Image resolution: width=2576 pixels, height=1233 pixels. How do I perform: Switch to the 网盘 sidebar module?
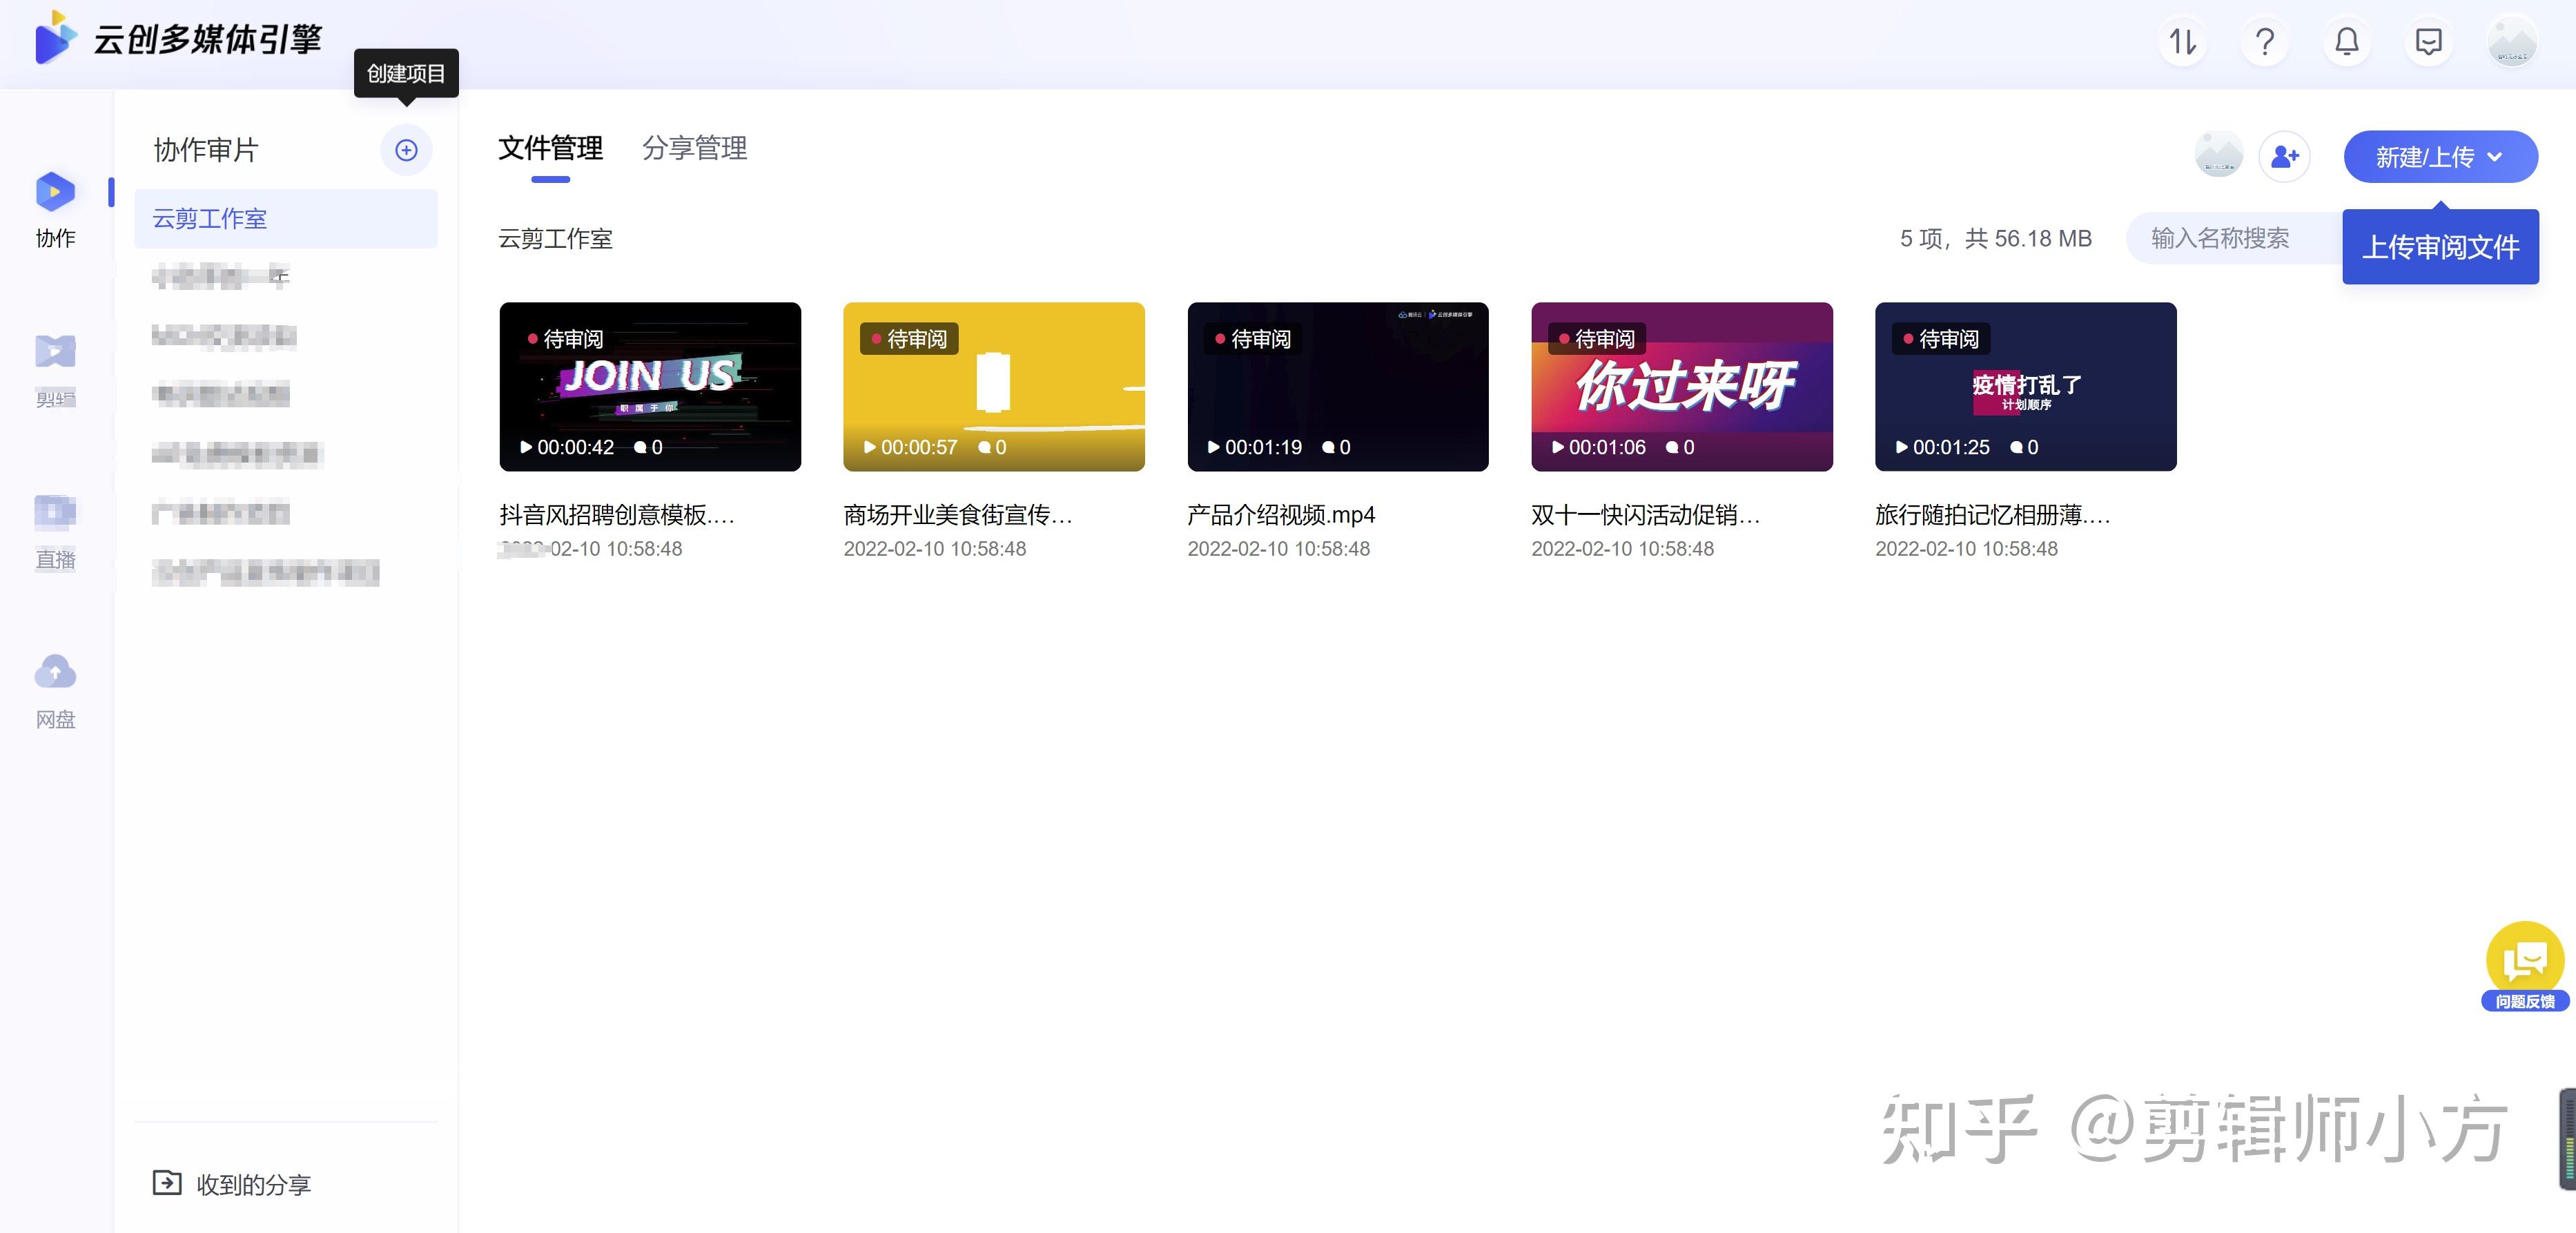[x=55, y=691]
